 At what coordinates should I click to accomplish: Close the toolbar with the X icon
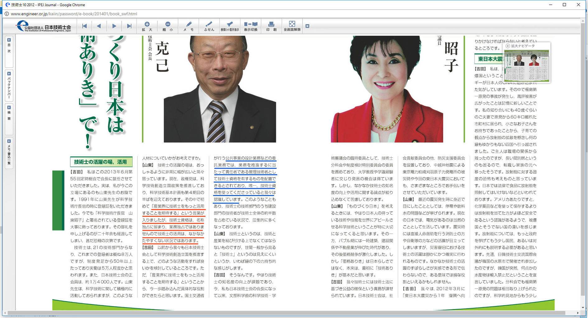(307, 26)
